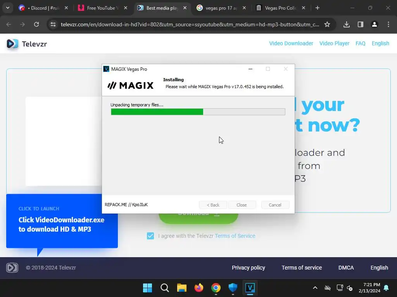This screenshot has height=297, width=397.
Task: Open the Chrome profile icon
Action: tap(375, 24)
